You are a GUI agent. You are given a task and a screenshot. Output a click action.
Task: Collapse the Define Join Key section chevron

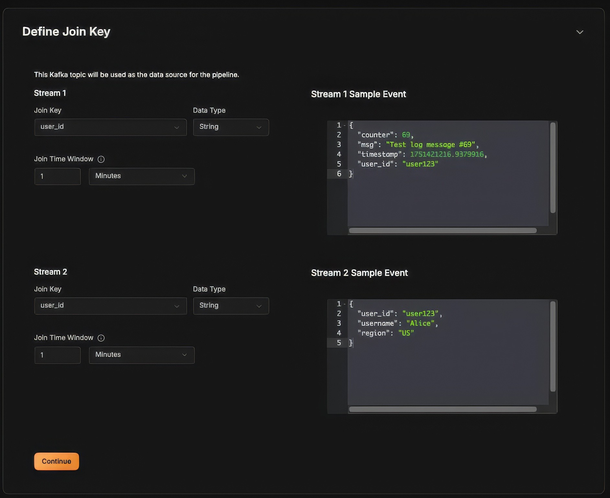pos(580,32)
